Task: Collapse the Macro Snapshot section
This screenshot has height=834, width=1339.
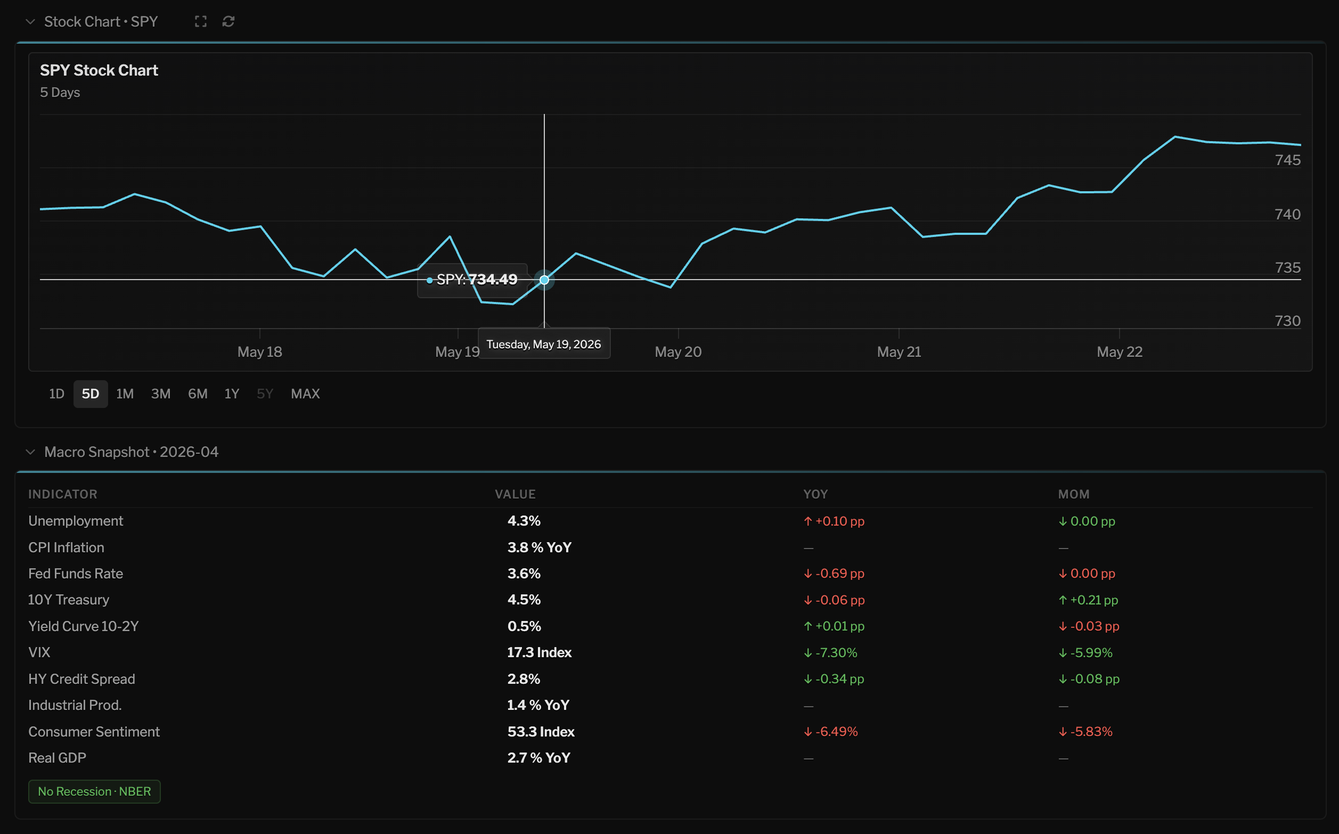Action: click(x=30, y=452)
